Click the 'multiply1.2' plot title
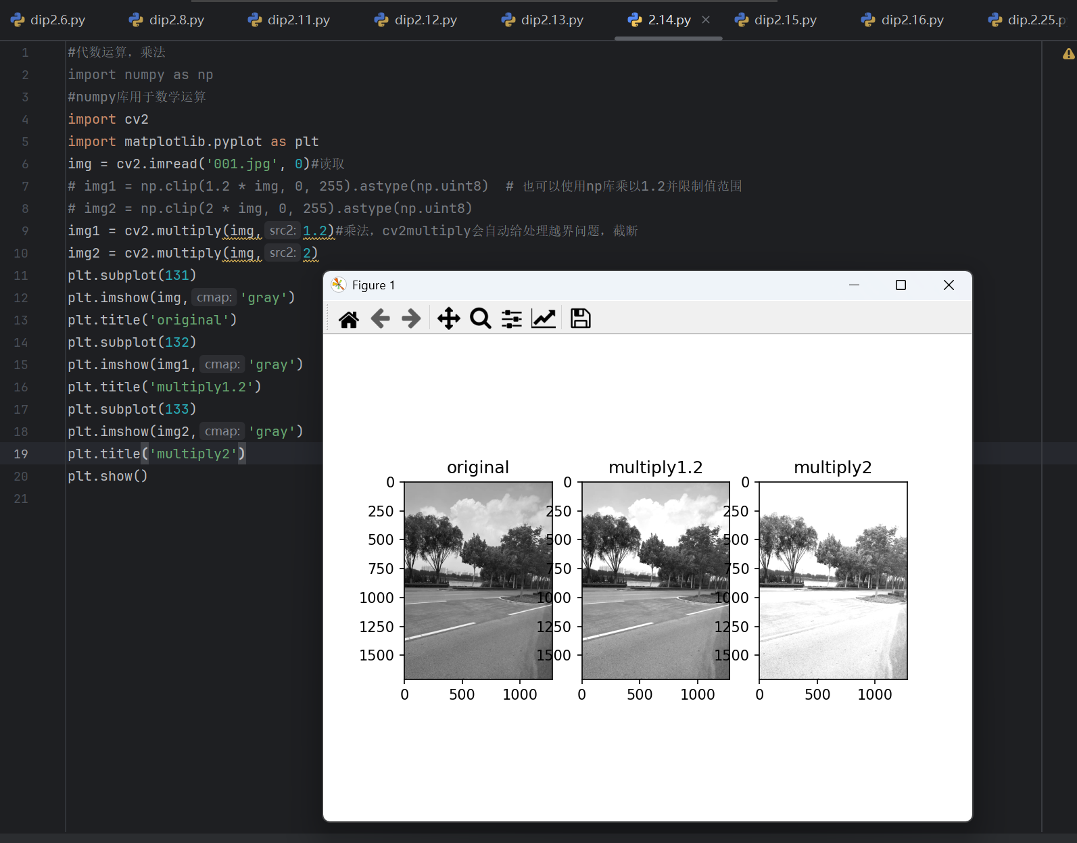The width and height of the screenshot is (1077, 843). (656, 467)
